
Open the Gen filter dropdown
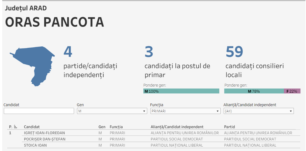click(112, 111)
